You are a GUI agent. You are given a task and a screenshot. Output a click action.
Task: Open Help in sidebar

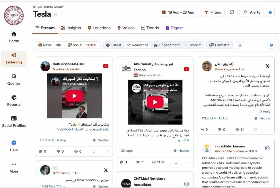14,146
